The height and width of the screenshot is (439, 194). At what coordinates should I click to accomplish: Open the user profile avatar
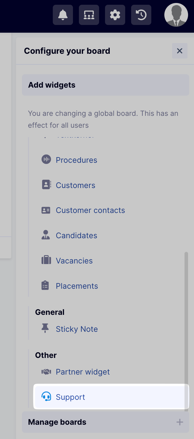click(x=176, y=15)
